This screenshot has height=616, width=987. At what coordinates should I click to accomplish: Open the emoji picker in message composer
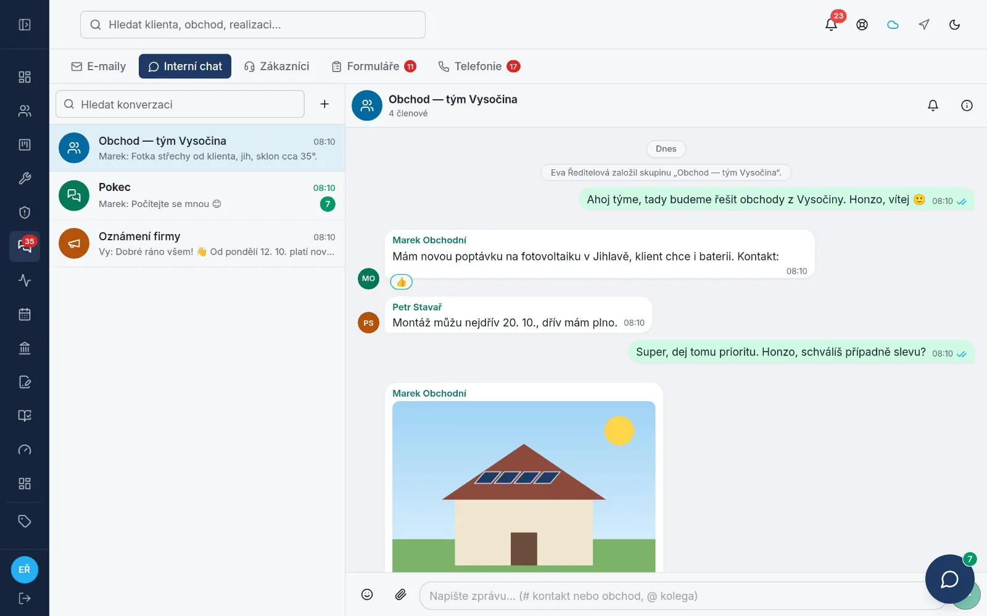367,594
